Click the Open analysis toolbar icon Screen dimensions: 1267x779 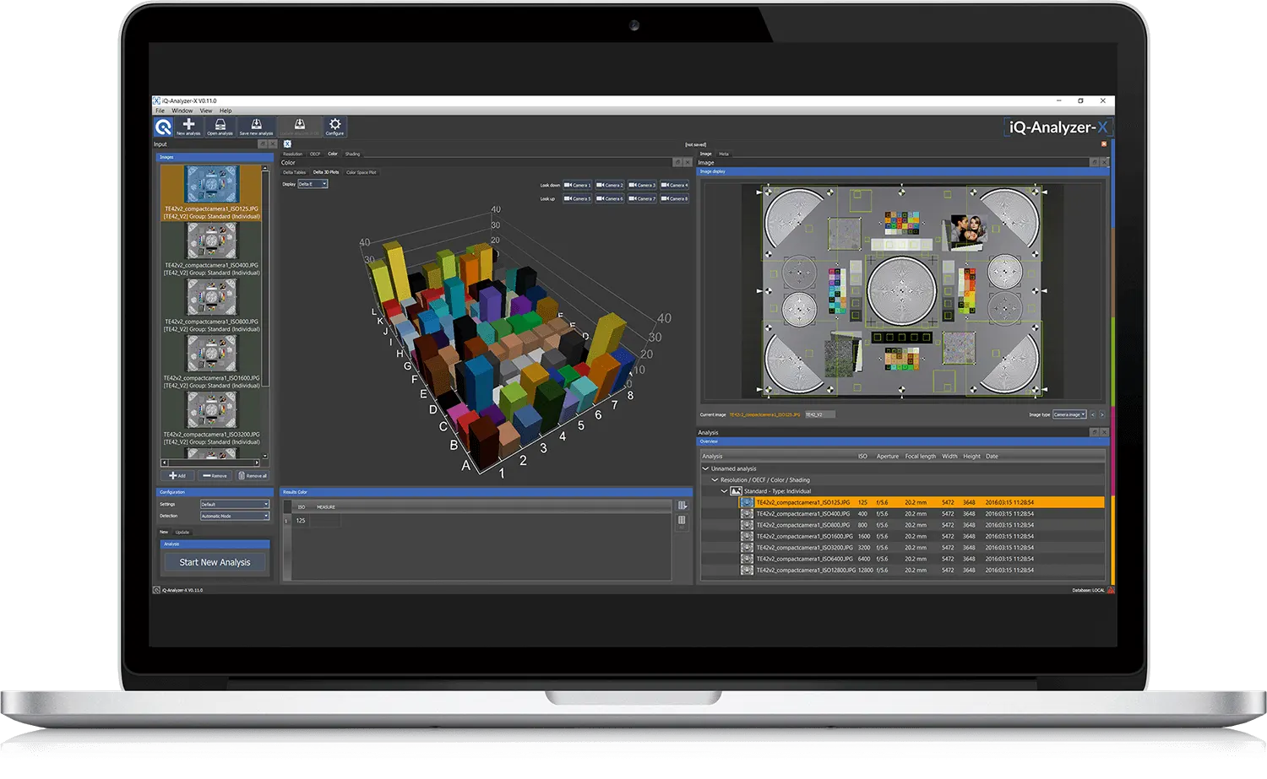220,127
